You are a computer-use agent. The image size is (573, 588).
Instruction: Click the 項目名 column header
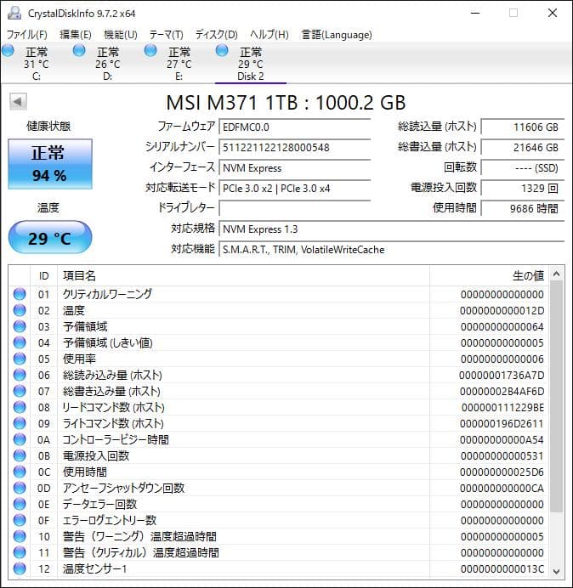tap(243, 276)
